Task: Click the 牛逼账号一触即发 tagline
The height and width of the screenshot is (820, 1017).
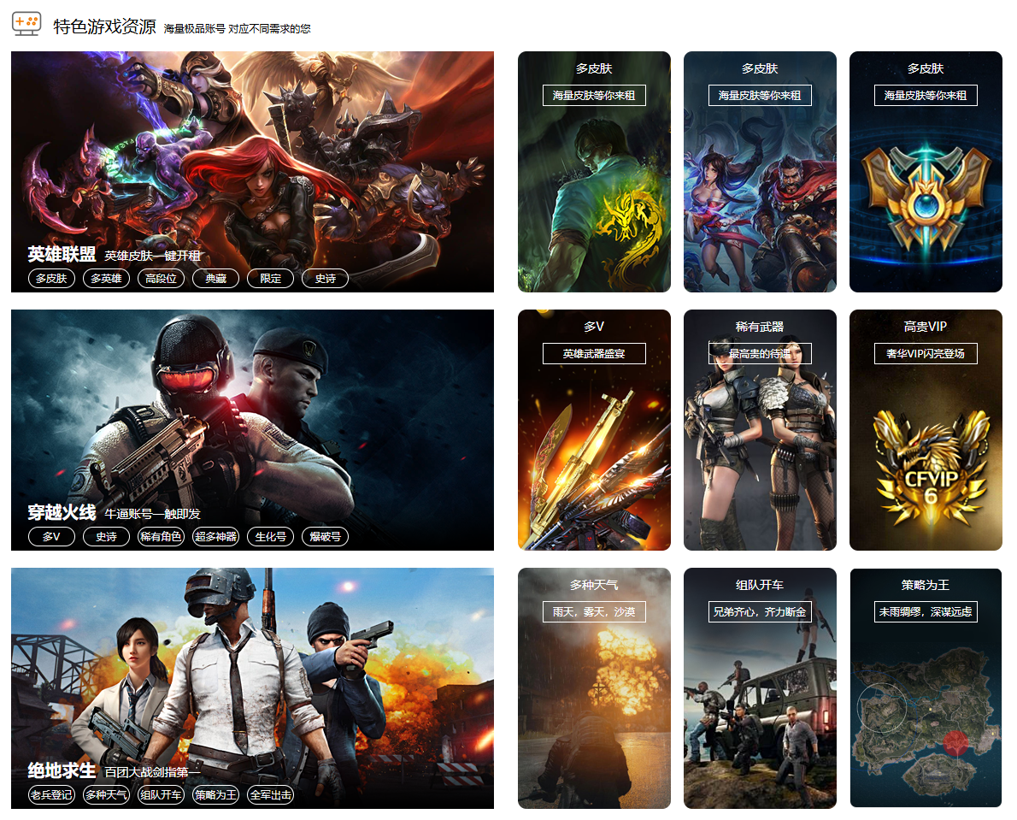Action: (x=152, y=514)
